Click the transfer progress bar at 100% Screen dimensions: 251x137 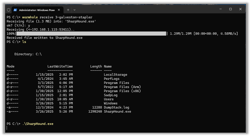pos(91,34)
